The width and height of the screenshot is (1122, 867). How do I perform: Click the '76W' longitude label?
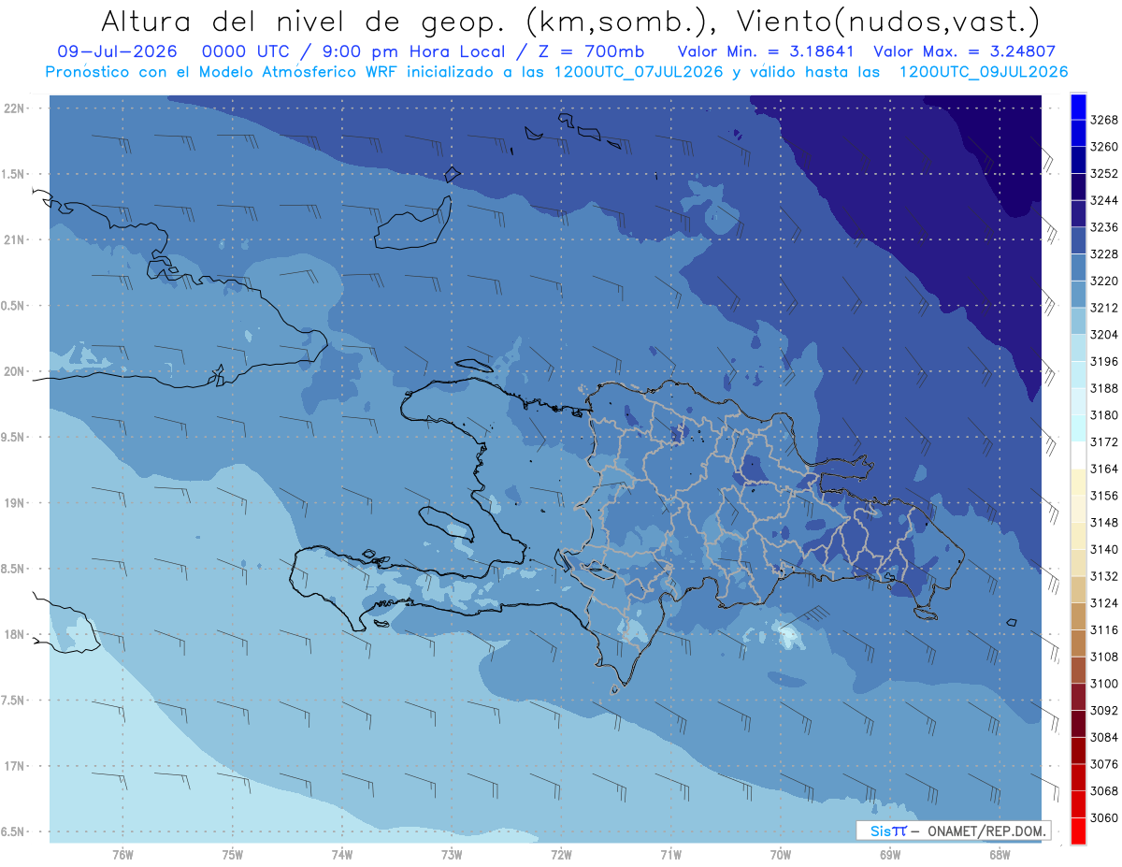pyautogui.click(x=122, y=854)
